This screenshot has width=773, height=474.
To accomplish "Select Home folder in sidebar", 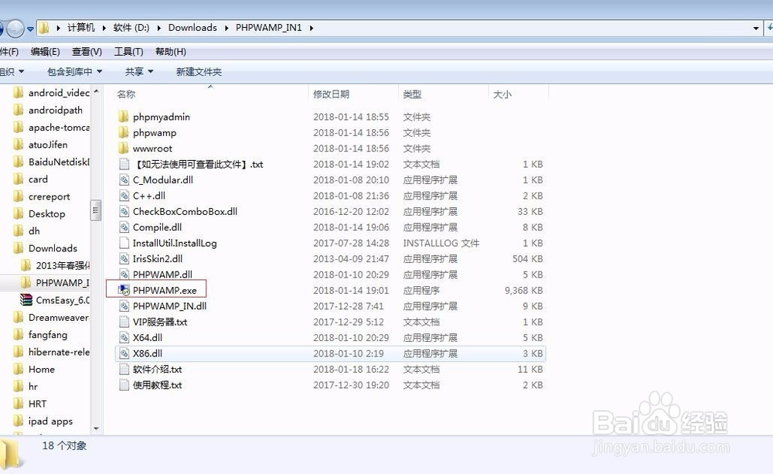I will [35, 369].
